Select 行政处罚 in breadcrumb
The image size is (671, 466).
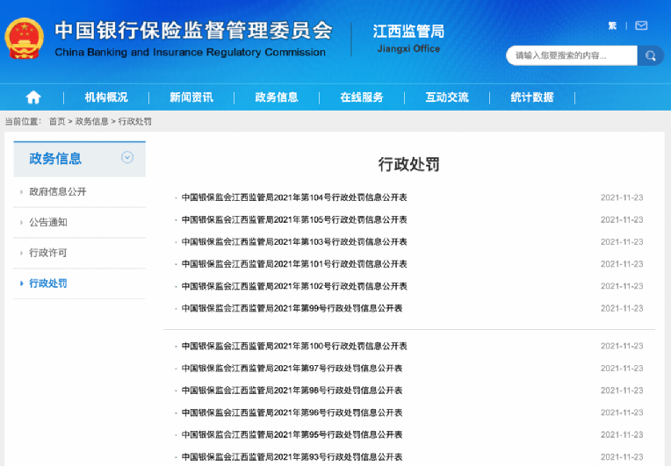coord(134,121)
